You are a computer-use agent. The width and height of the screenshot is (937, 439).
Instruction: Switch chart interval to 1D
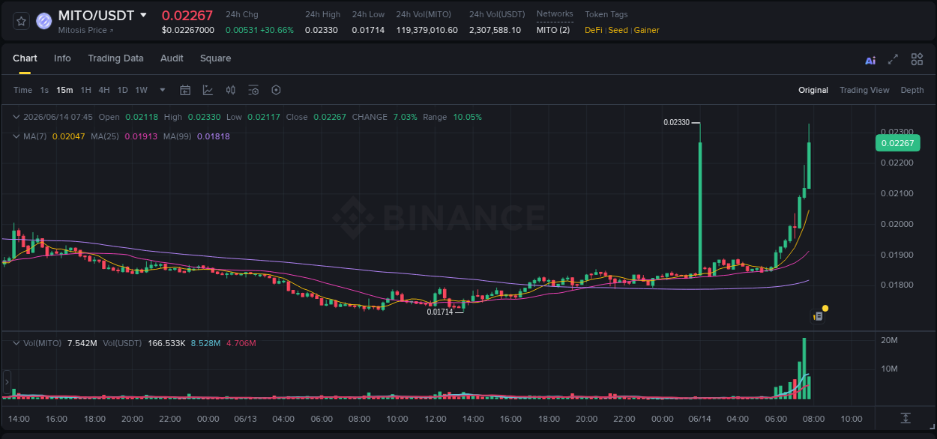(122, 90)
